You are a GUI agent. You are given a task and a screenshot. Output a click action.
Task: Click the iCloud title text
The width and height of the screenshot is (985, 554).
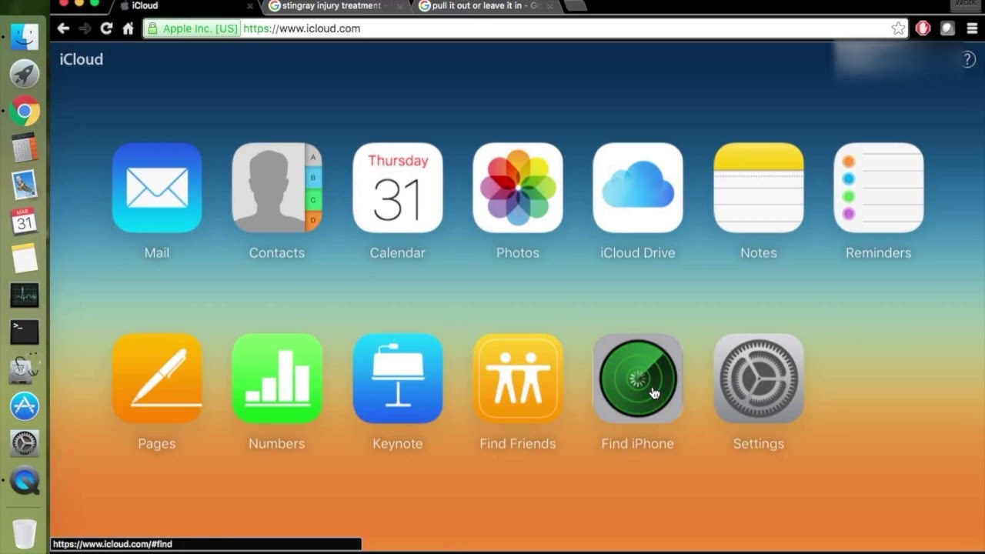pos(82,59)
